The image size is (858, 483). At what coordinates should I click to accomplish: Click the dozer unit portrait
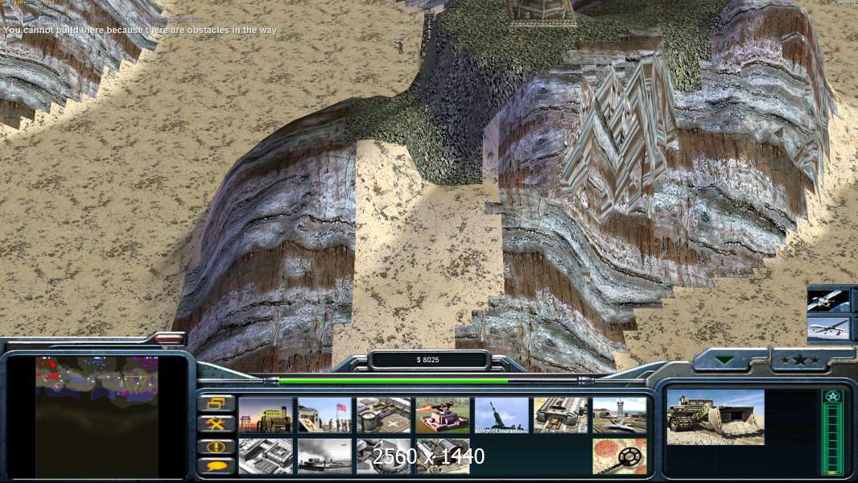point(716,417)
